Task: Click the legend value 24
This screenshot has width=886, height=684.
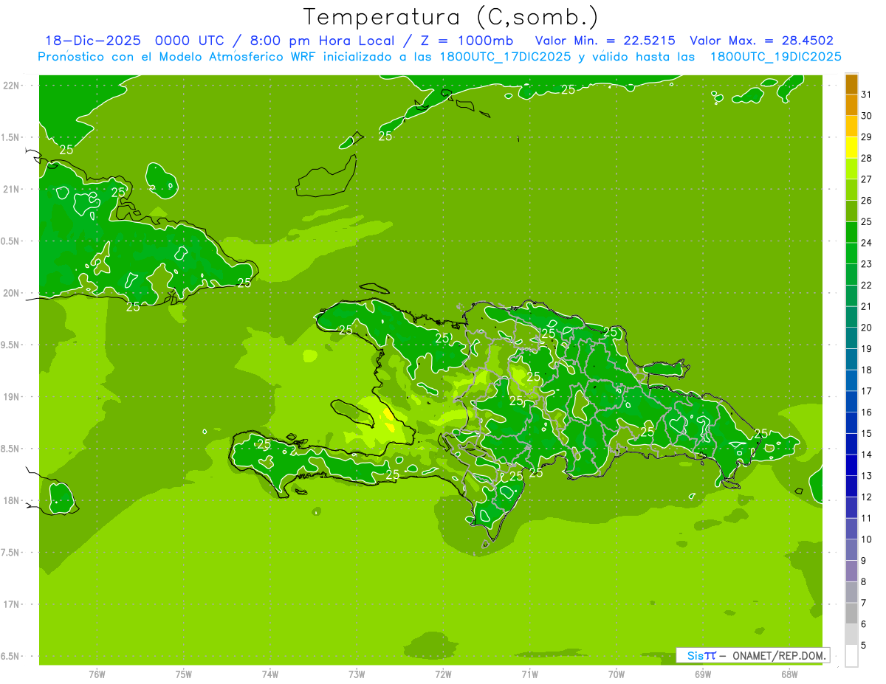Action: click(867, 243)
